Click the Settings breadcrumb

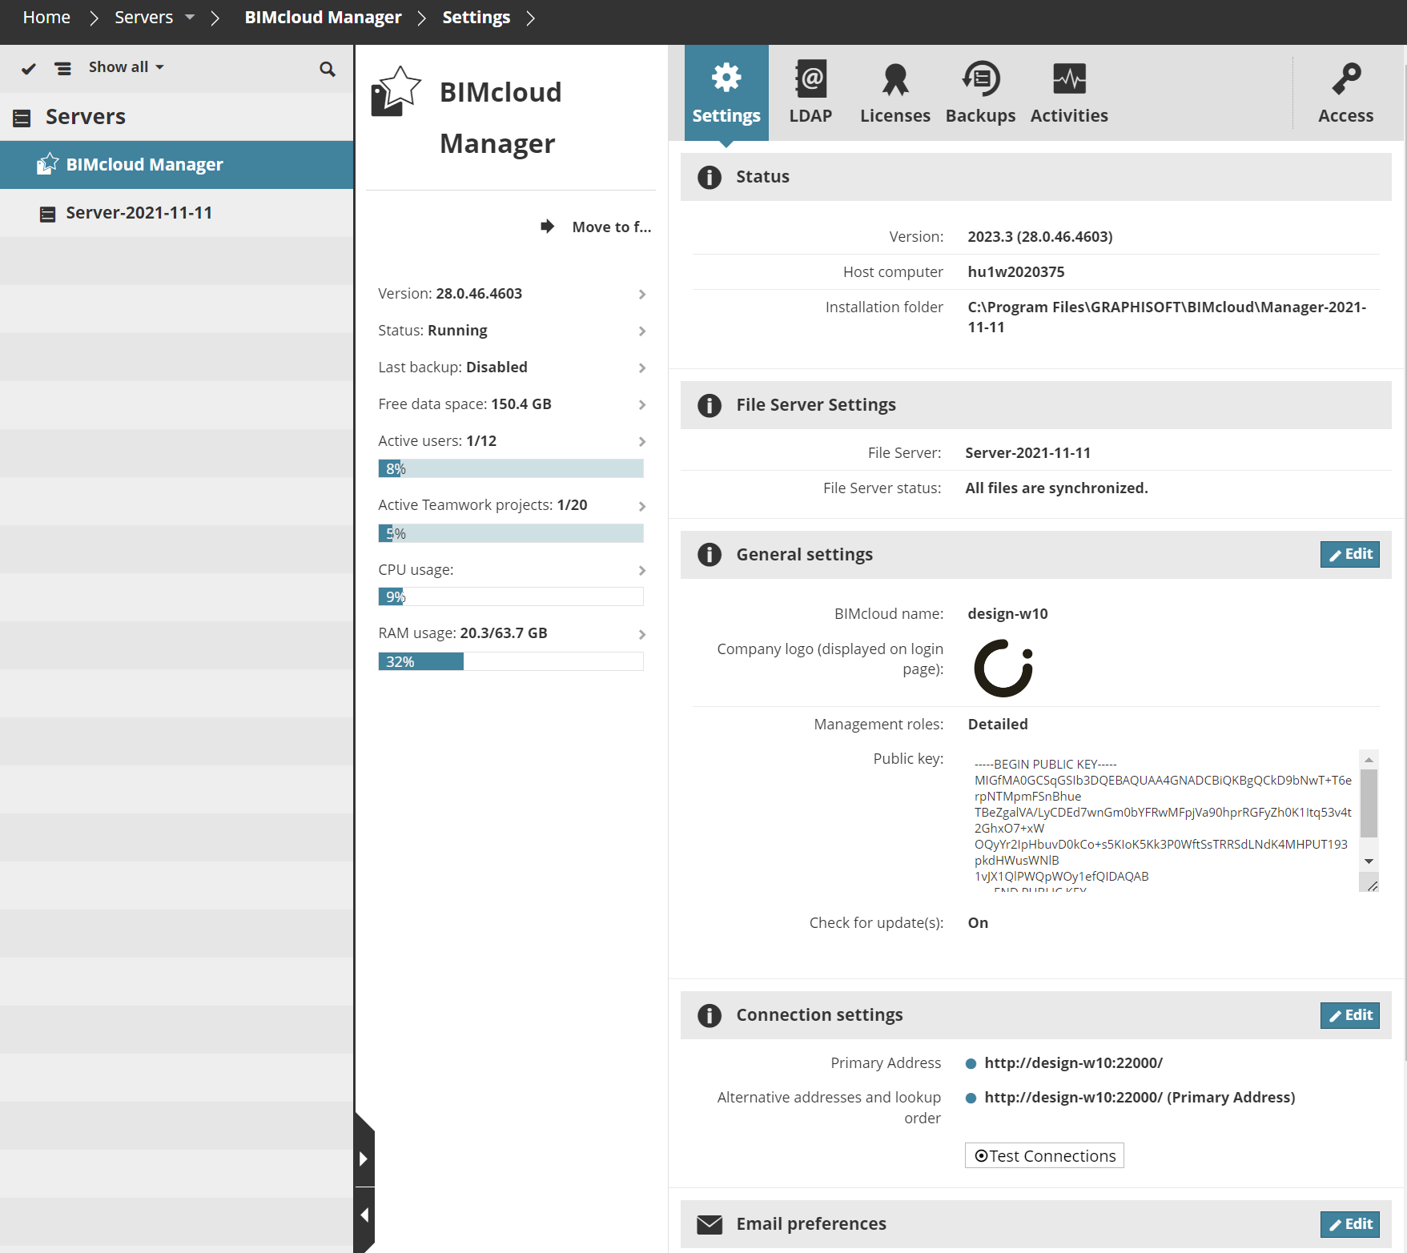click(476, 18)
